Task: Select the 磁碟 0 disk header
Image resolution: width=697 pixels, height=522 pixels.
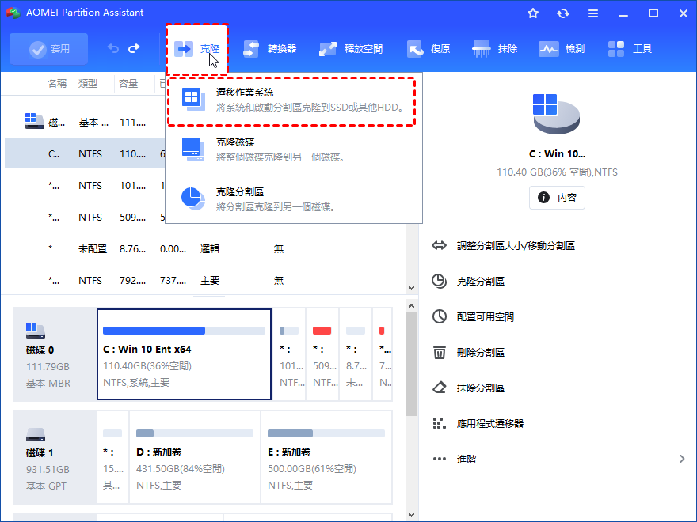Action: point(55,354)
